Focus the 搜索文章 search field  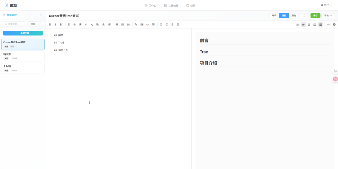pos(14,24)
